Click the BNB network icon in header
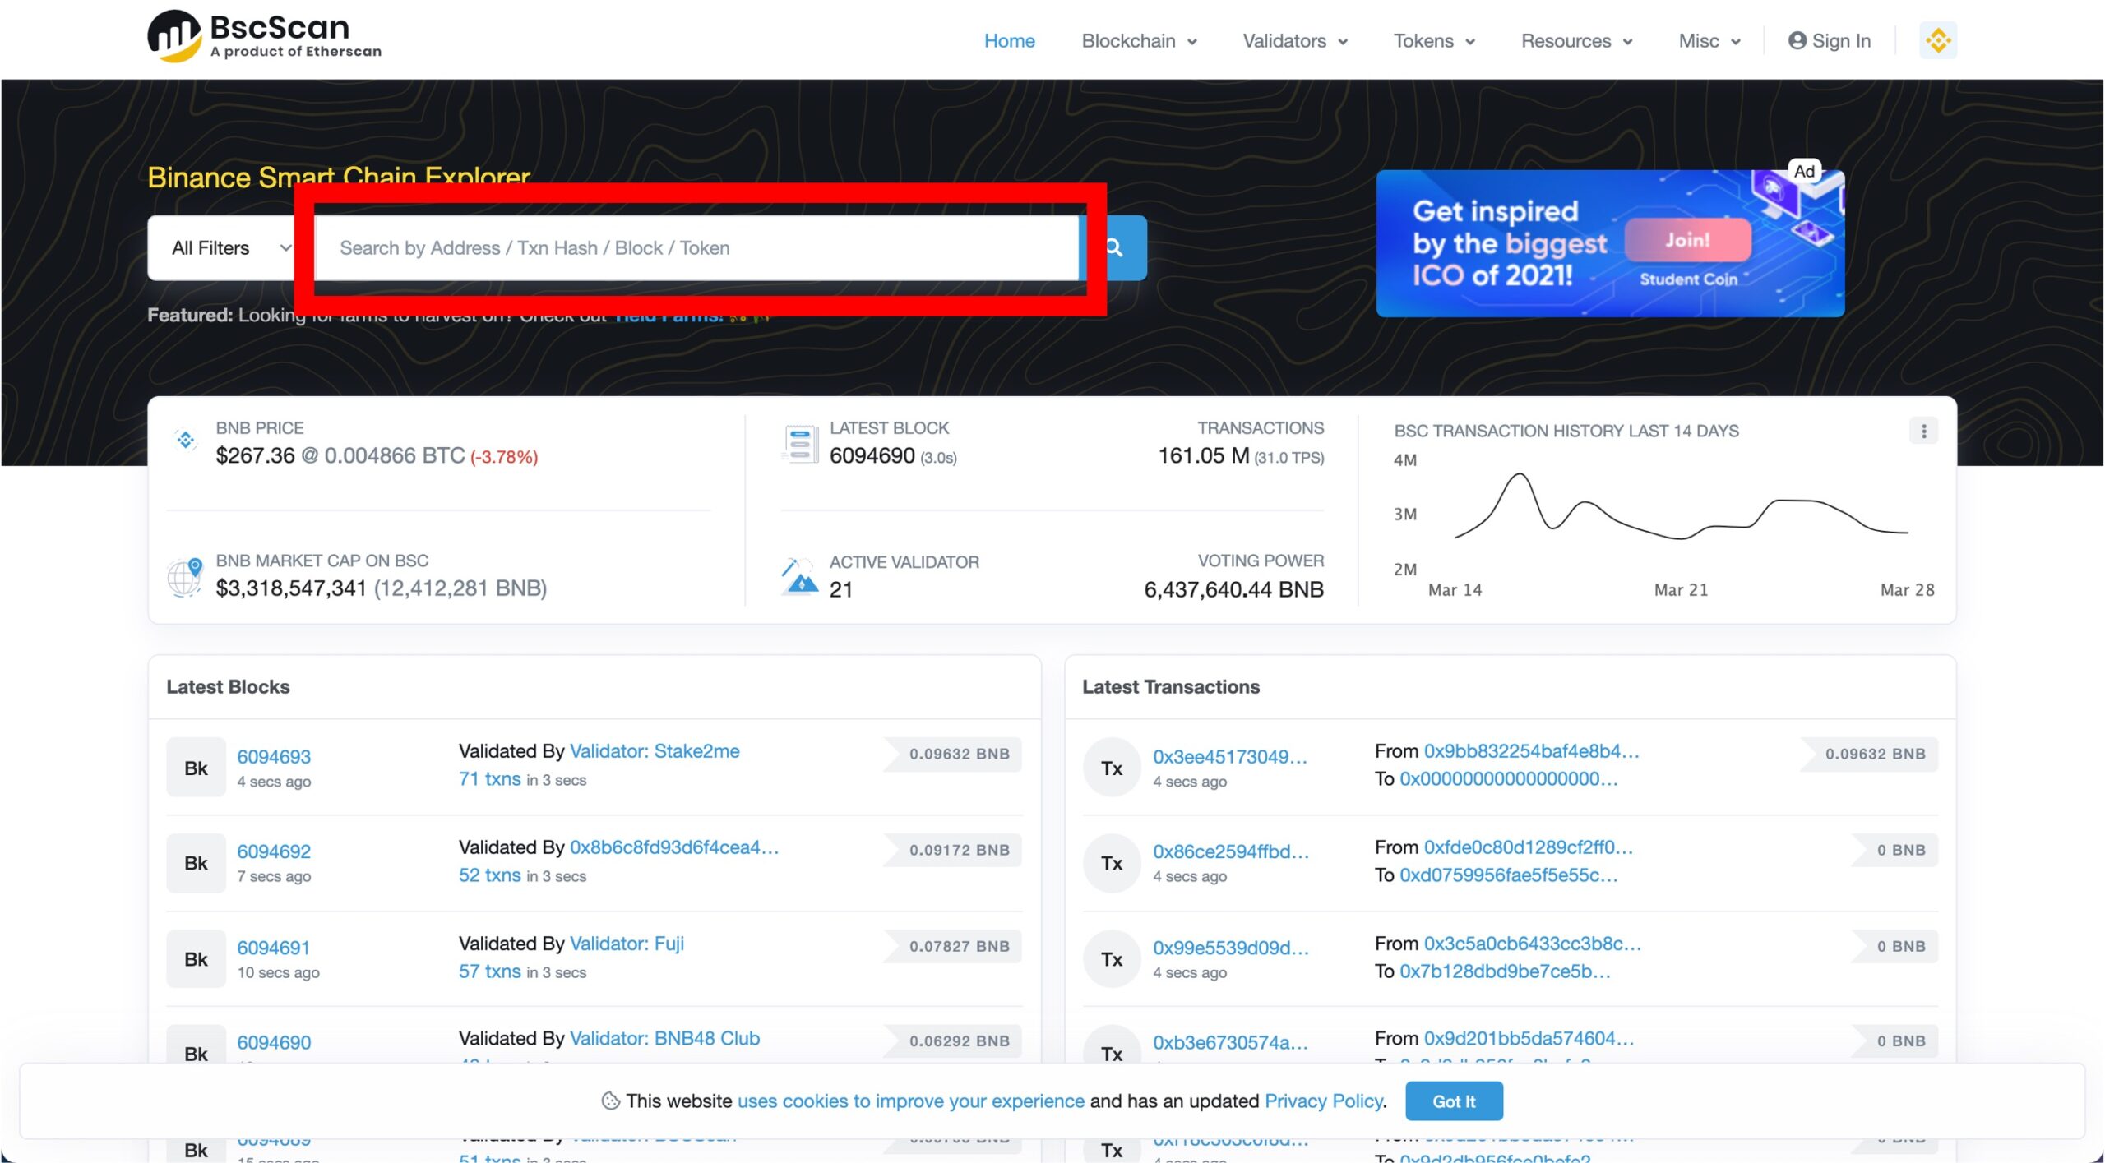This screenshot has height=1163, width=2105. pos(1937,40)
